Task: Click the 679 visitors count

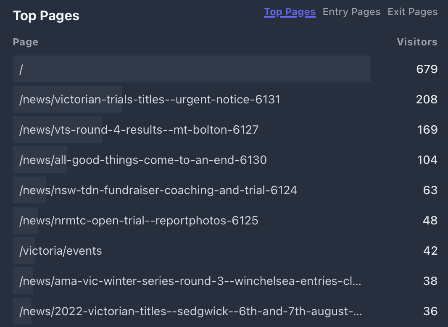Action: [x=427, y=69]
